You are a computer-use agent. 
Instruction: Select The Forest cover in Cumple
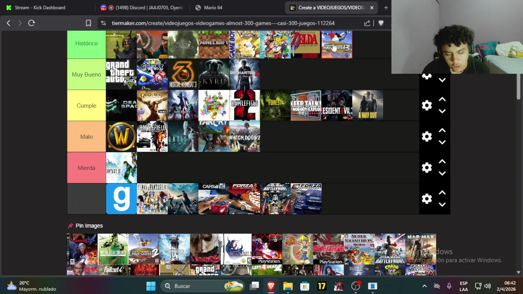click(275, 105)
